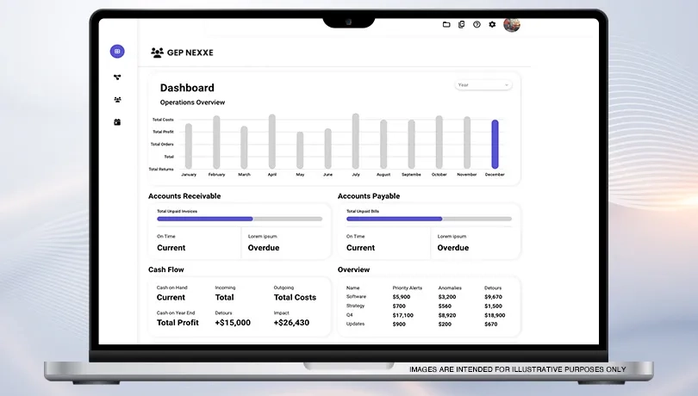Click the Software row in Overview
This screenshot has width=698, height=396.
pyautogui.click(x=356, y=297)
